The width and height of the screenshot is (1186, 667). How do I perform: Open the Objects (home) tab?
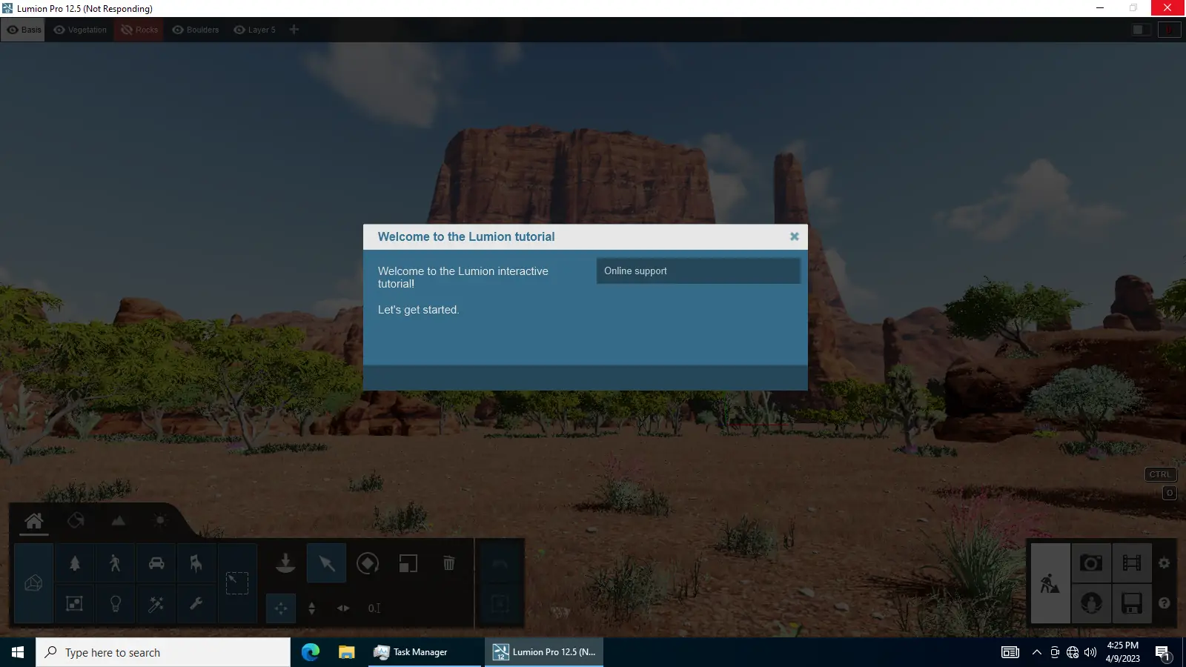tap(33, 521)
